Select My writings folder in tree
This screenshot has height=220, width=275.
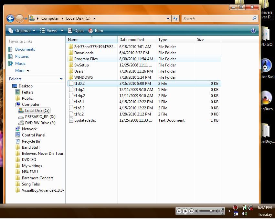[x=32, y=166]
